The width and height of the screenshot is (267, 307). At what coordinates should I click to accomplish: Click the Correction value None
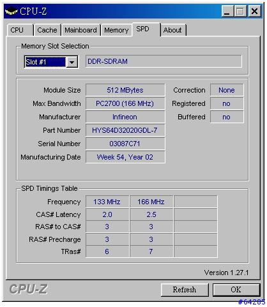(x=227, y=90)
